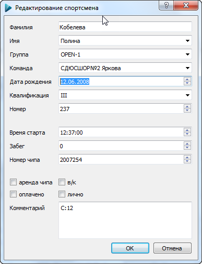Decrease Номер чипа with down arrow
202x264 pixels.
(187, 161)
